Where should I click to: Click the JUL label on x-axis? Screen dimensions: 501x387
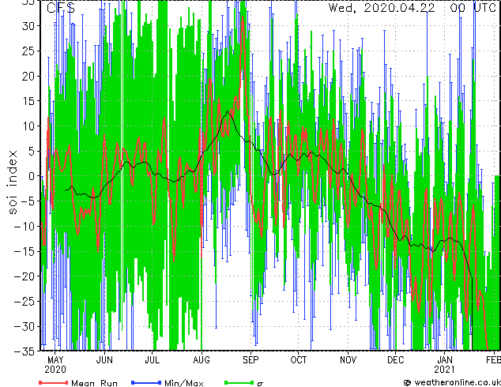point(152,360)
